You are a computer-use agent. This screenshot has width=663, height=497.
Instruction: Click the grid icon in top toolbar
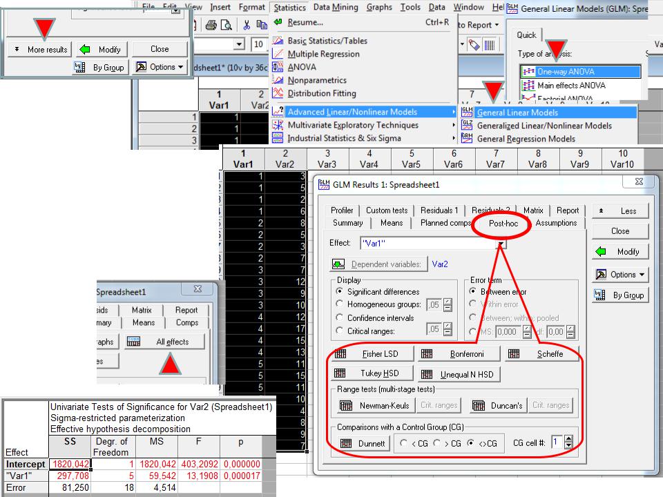click(489, 44)
